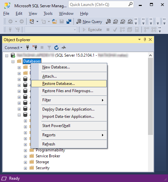Click the Analysis Services DMX Query icon
The width and height of the screenshot is (168, 182).
coord(123,22)
